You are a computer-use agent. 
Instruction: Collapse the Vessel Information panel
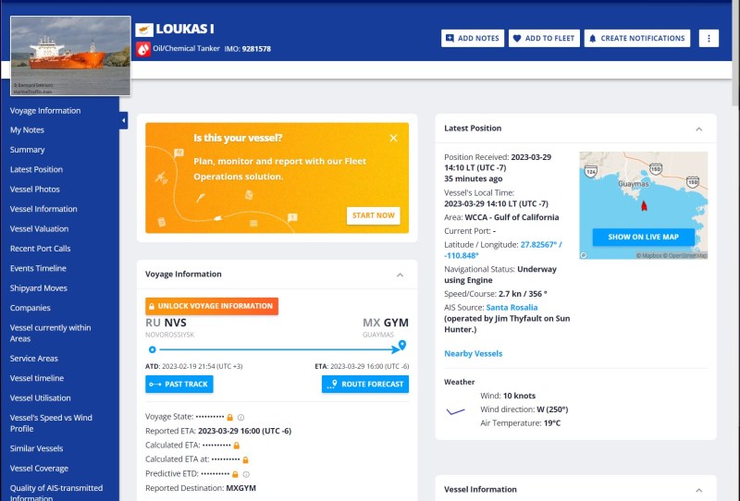click(698, 490)
